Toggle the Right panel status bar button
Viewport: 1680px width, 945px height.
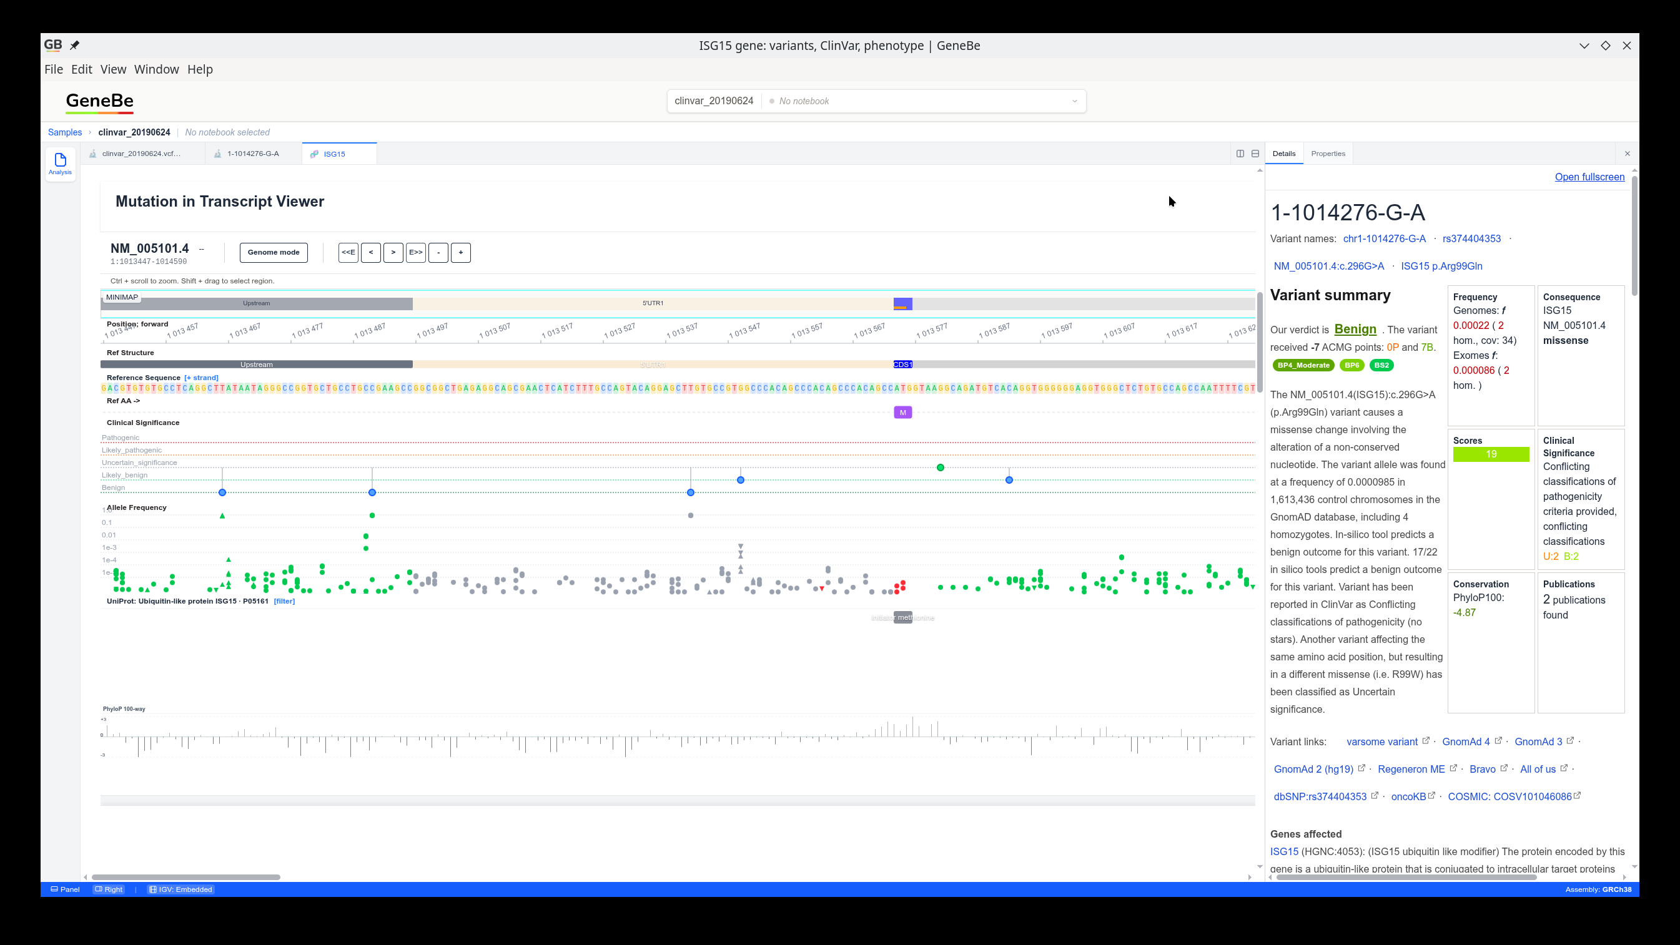pos(108,889)
